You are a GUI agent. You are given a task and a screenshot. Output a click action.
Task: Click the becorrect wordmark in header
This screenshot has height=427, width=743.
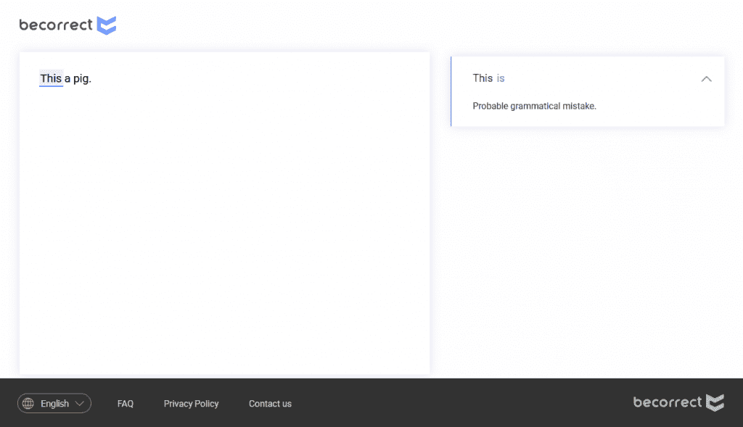56,25
